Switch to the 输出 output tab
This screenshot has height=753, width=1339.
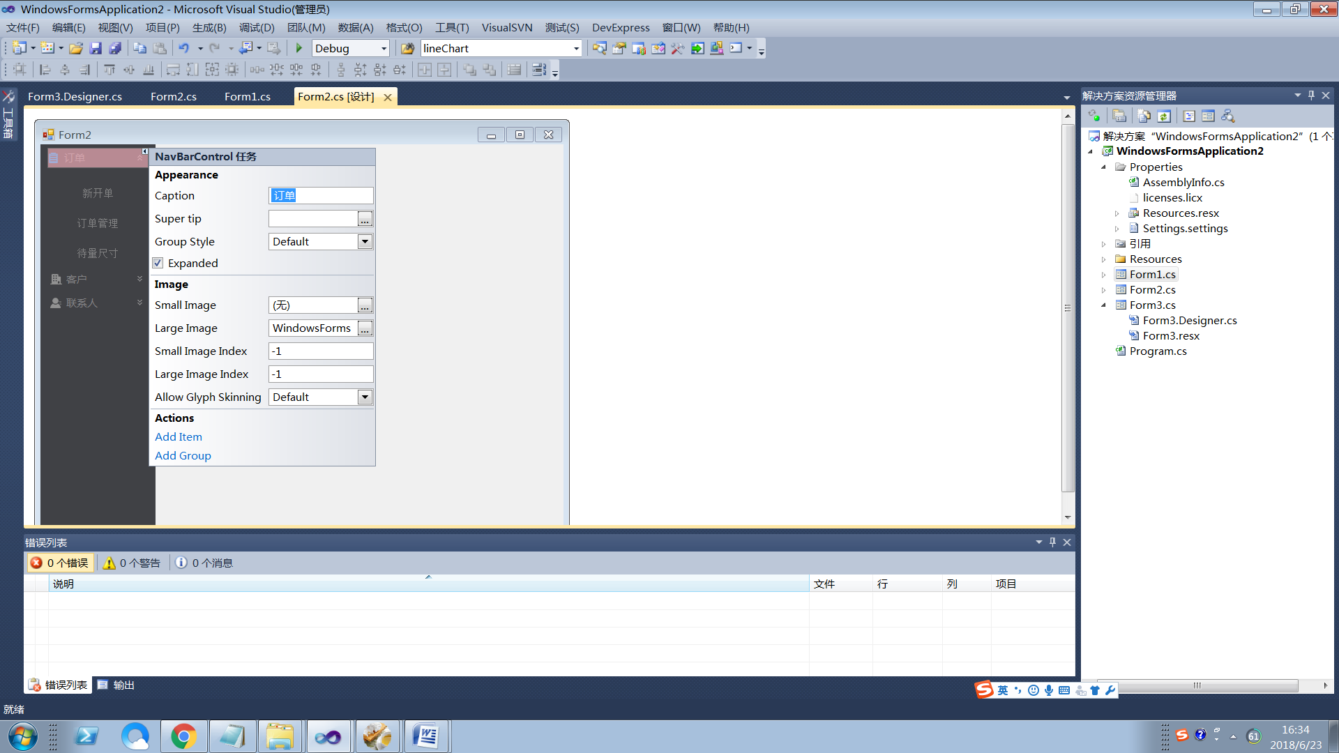point(116,685)
